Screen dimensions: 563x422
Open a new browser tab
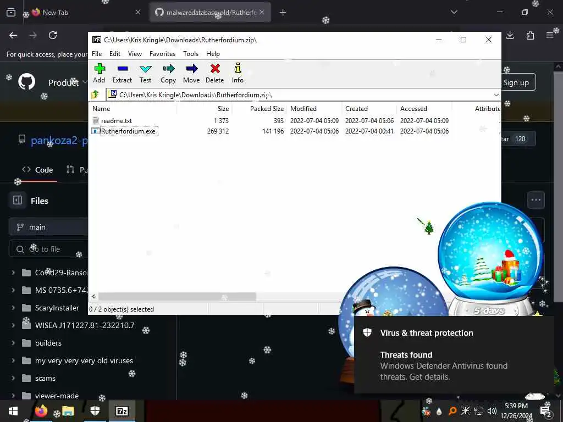tap(283, 13)
